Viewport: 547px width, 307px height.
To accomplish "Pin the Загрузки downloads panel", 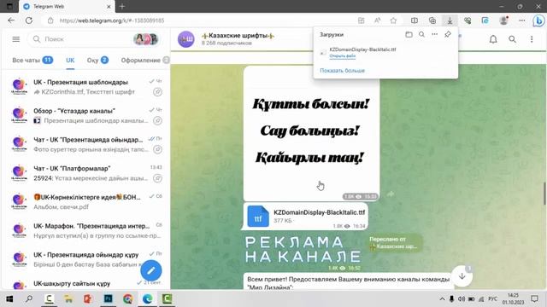I will 448,34.
